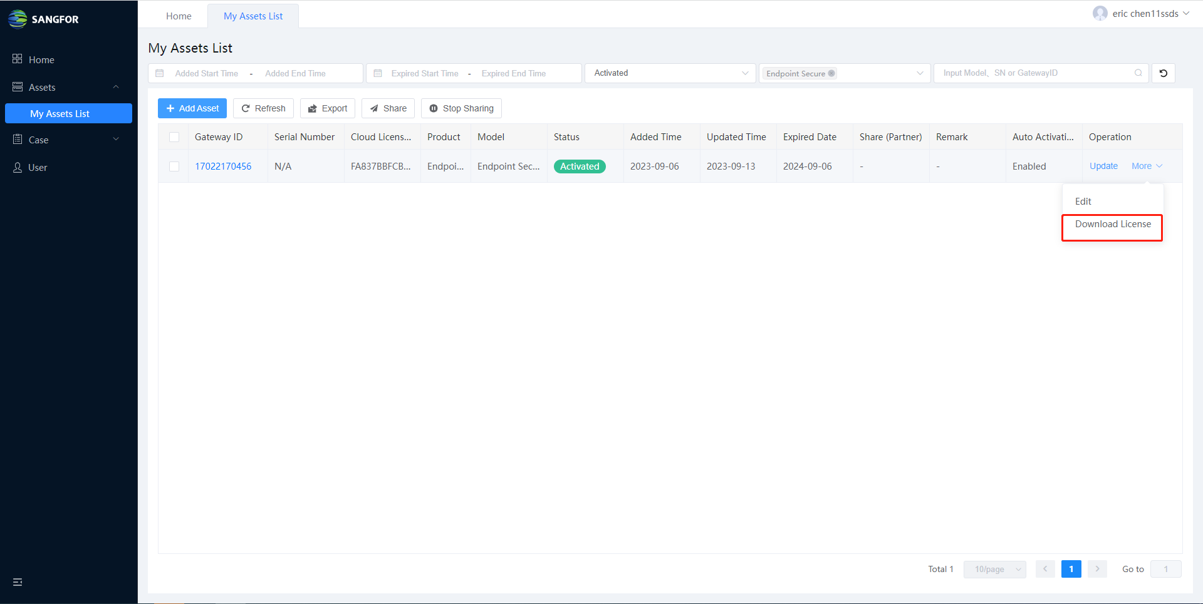Click the Model/SN/GatewayID search field

pos(1034,73)
